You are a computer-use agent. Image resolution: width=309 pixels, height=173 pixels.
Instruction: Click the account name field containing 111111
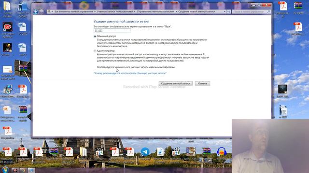point(112,31)
